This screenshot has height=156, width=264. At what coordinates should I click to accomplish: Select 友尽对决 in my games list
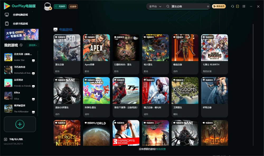pos(19,83)
